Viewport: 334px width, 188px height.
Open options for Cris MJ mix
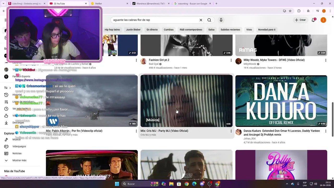pyautogui.click(x=231, y=131)
